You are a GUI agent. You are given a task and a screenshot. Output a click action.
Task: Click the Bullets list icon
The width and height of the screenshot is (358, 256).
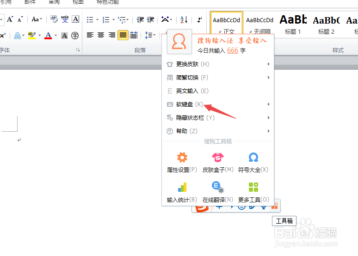coord(90,20)
